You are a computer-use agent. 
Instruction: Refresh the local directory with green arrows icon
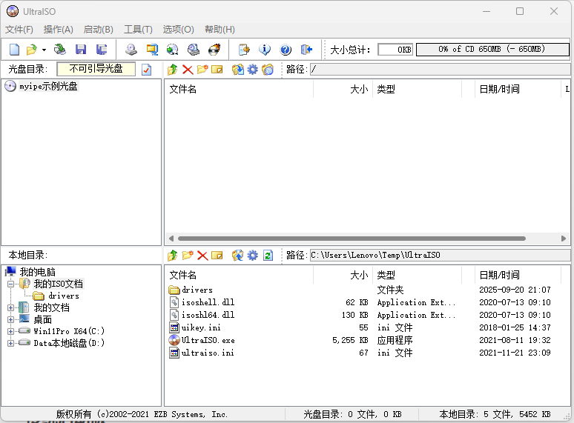268,255
